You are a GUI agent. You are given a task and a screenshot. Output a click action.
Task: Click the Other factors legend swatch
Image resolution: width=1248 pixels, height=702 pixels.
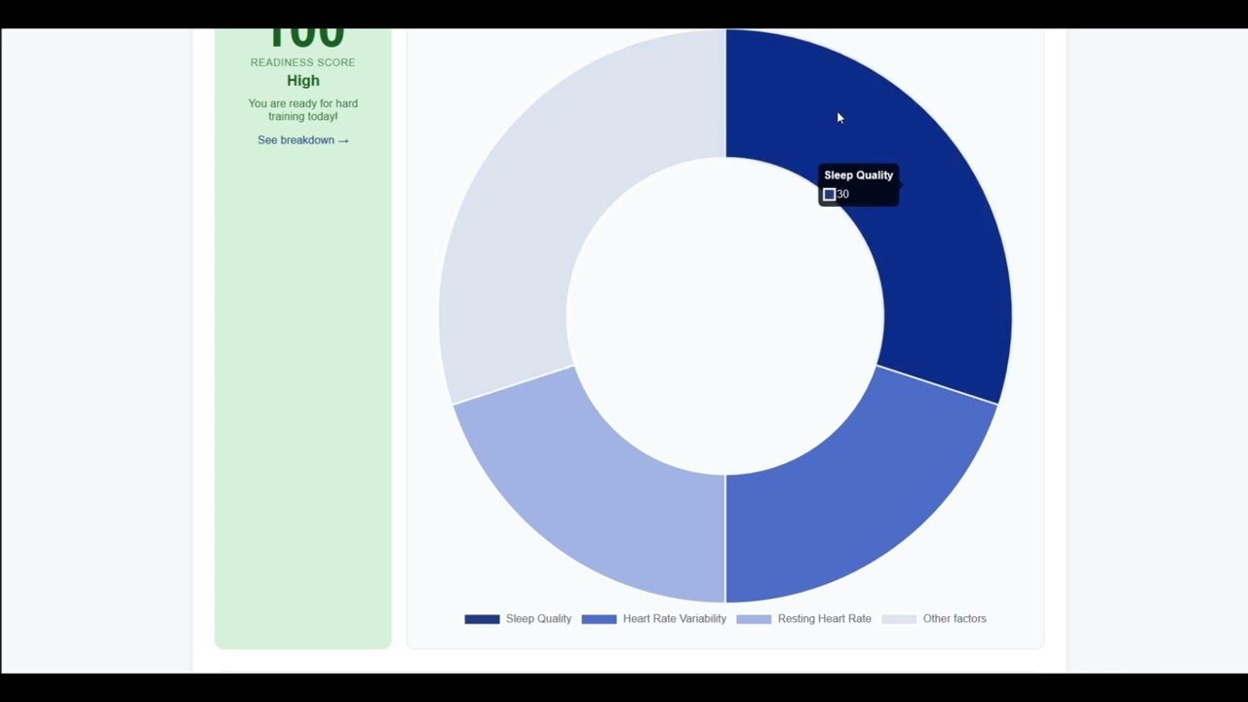(x=899, y=619)
